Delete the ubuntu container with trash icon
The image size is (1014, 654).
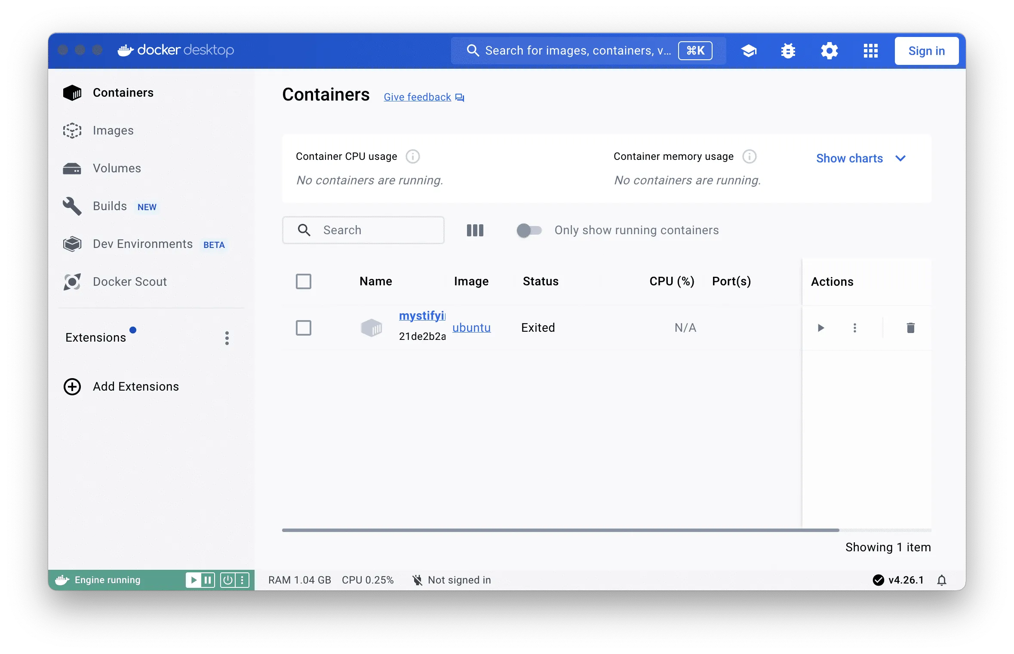point(910,328)
